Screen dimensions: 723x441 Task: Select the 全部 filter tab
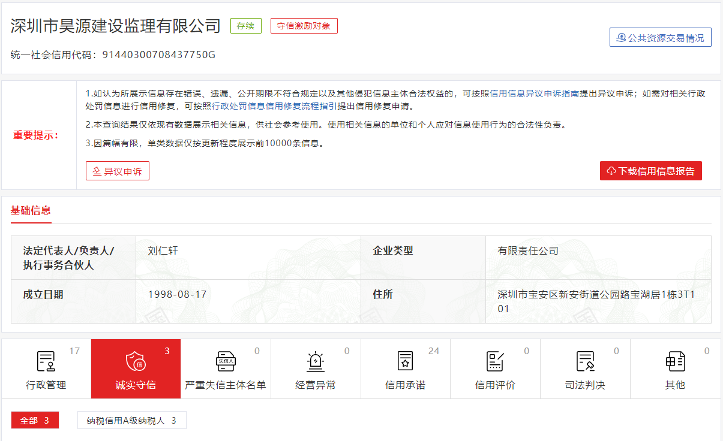pos(35,420)
